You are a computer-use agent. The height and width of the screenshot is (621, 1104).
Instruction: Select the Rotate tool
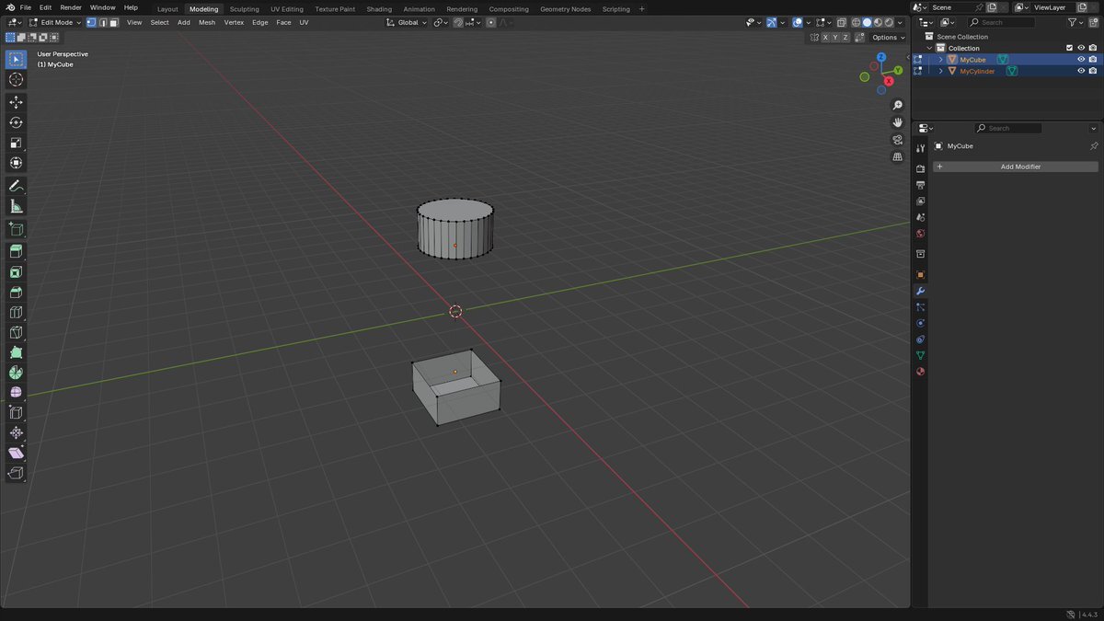[x=16, y=122]
